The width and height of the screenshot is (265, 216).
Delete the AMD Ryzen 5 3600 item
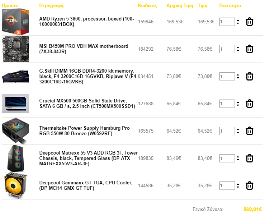[250, 22]
